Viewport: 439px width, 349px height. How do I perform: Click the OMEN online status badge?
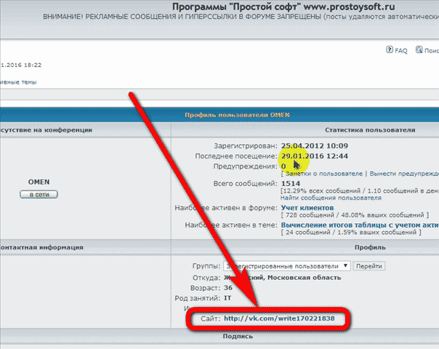click(x=38, y=195)
